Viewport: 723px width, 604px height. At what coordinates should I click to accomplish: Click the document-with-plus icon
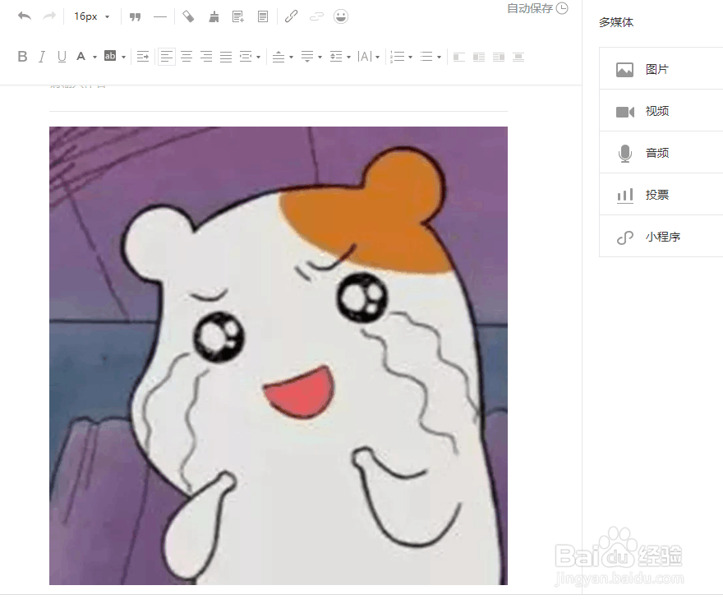[238, 17]
